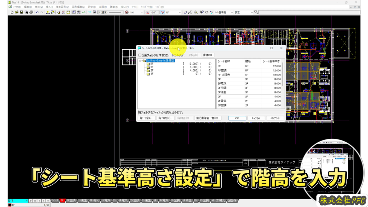Click the New file icon in toolbar
Image resolution: width=368 pixels, height=207 pixels.
(12, 12)
